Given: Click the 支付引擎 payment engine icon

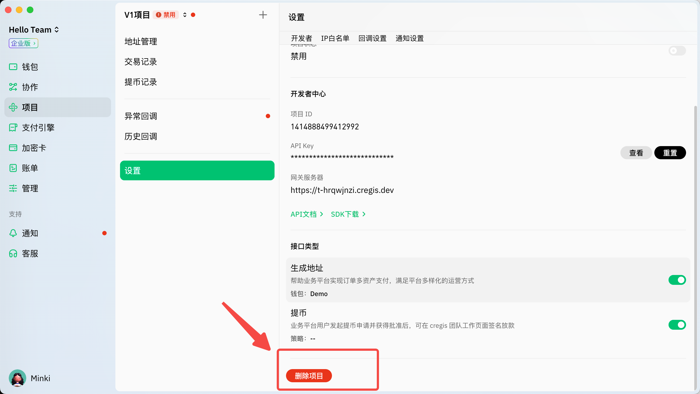Looking at the screenshot, I should click(13, 128).
